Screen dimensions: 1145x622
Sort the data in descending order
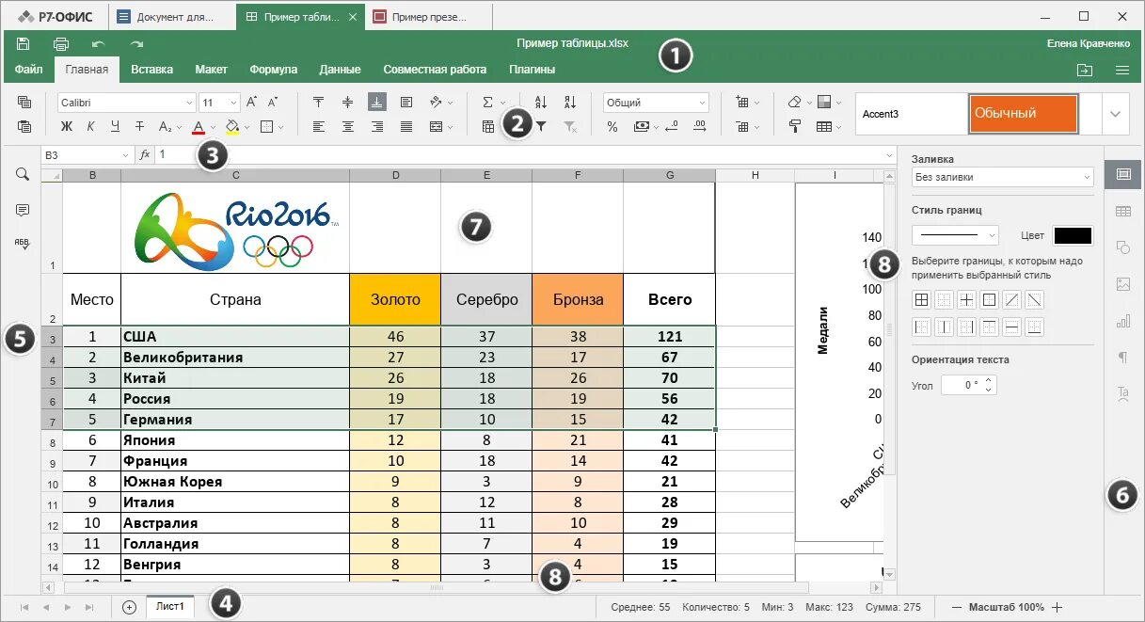click(x=570, y=103)
